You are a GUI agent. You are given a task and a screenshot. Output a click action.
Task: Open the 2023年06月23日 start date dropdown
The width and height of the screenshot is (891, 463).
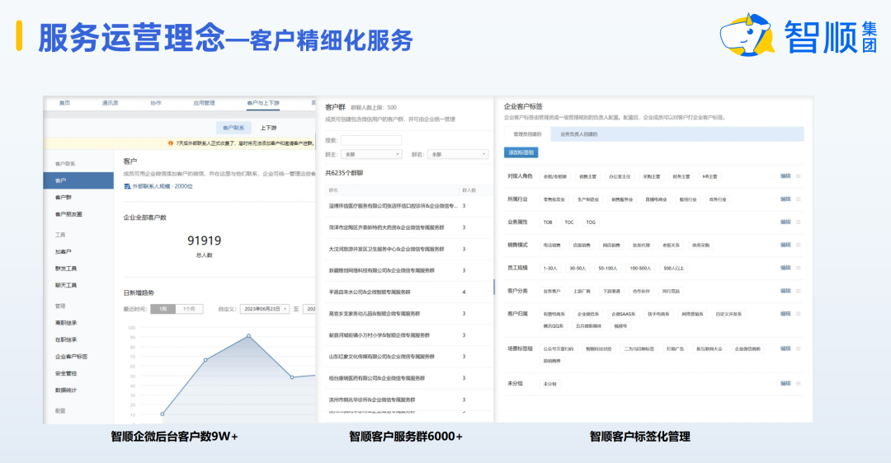(265, 309)
